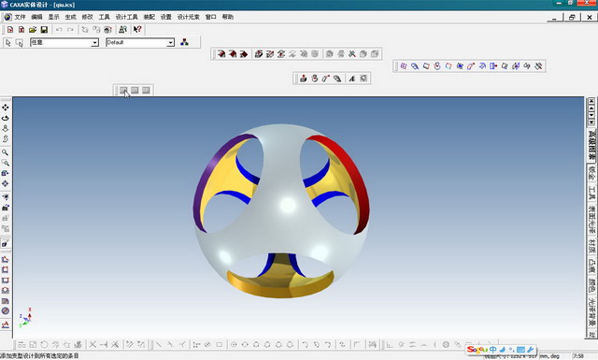
Task: Click the bottom red triangle icon in left toolbar
Action: (6, 324)
